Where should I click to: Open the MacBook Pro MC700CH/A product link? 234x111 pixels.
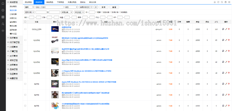tap(89, 82)
